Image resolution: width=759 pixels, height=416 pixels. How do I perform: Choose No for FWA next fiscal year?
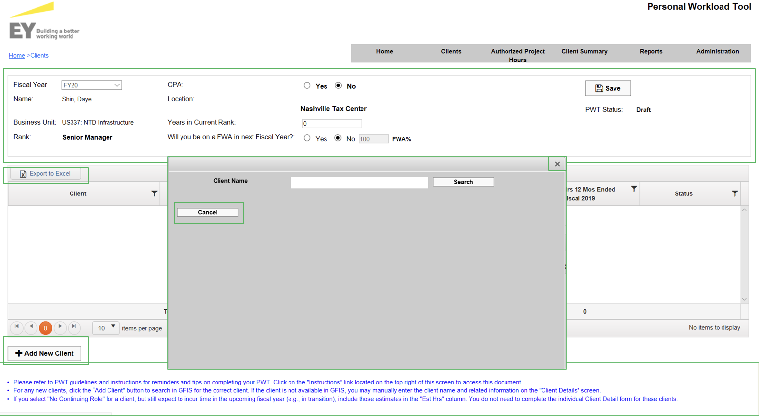tap(338, 138)
